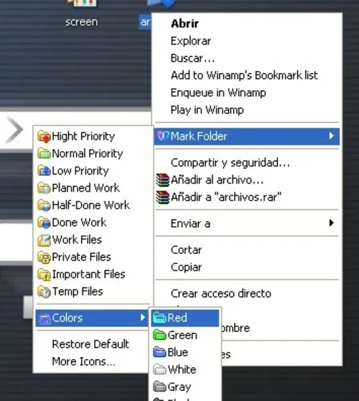
Task: Click the 'Enviar a' label text
Action: 191,223
